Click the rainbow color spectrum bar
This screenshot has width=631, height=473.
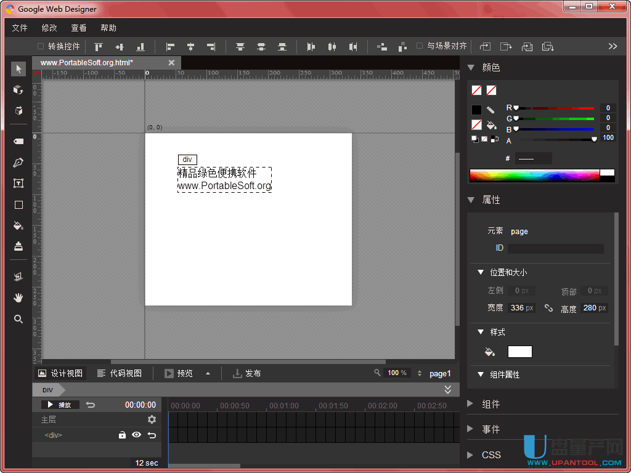(x=534, y=176)
